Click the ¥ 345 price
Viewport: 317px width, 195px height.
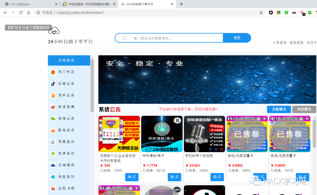pyautogui.click(x=105, y=165)
